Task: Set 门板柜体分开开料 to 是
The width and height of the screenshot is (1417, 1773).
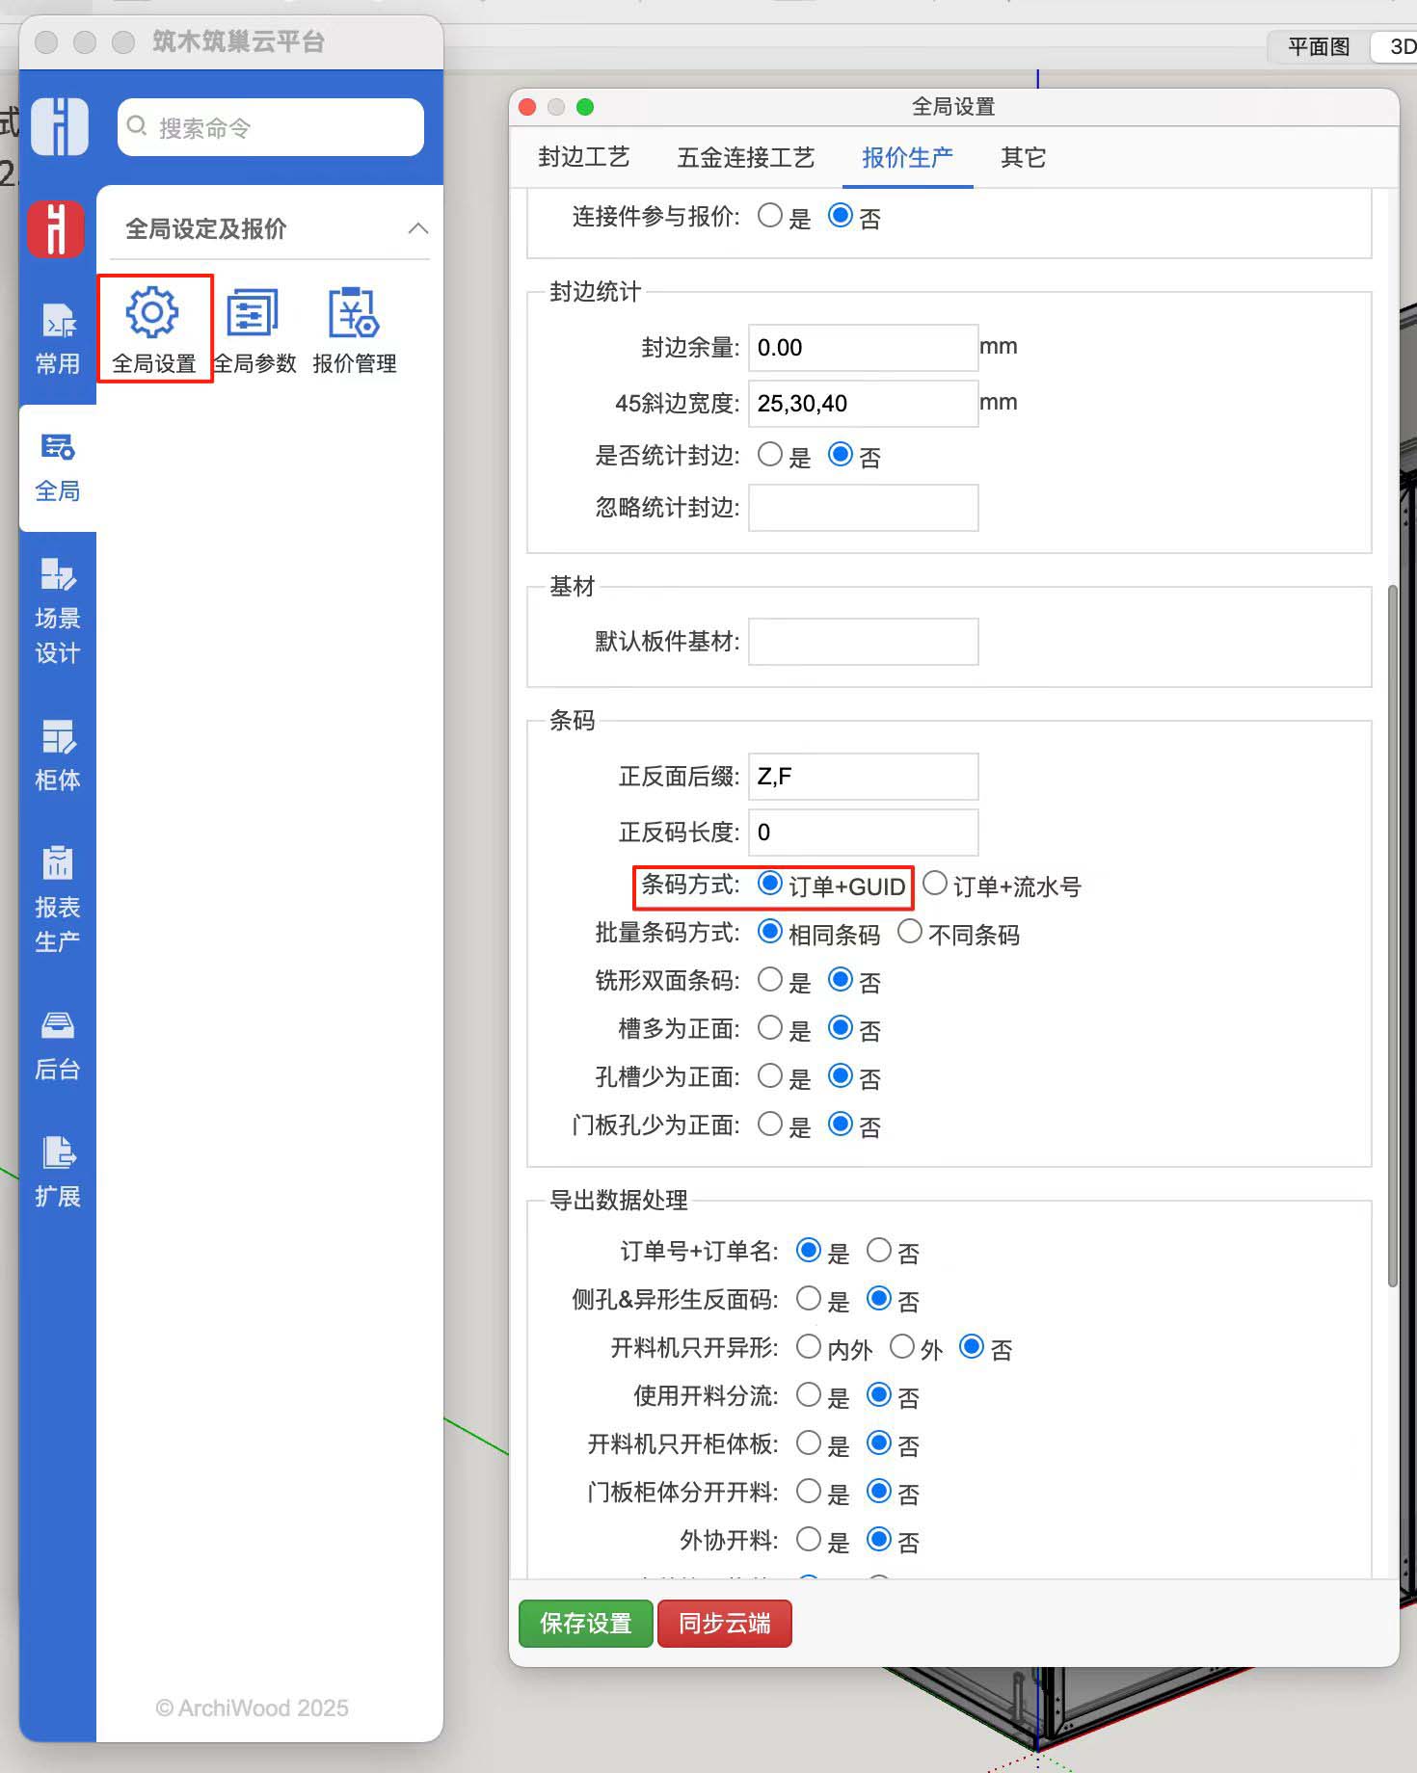Action: (x=809, y=1492)
